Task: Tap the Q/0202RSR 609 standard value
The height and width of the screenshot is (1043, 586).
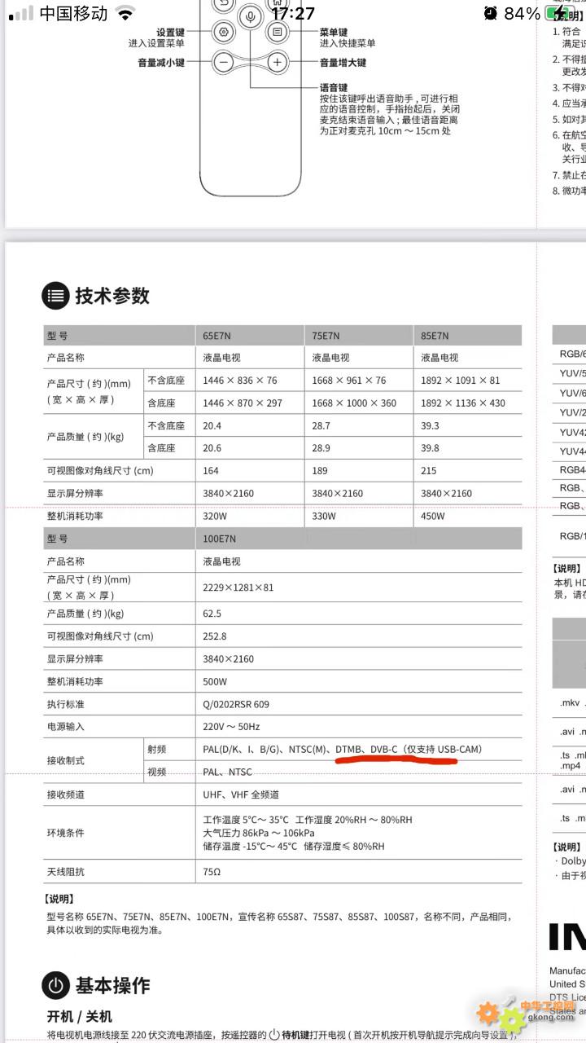Action: (x=236, y=704)
